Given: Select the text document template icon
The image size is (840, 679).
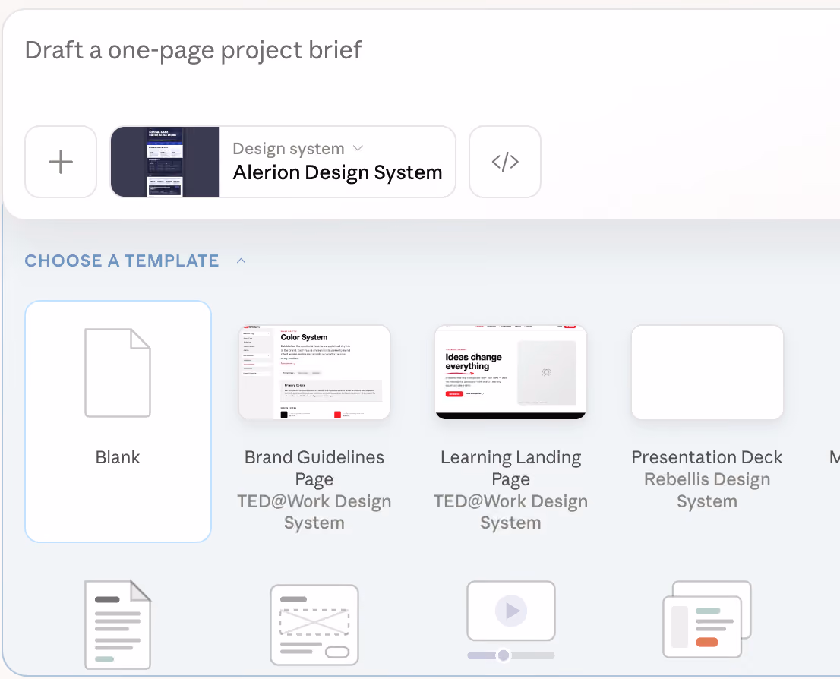Looking at the screenshot, I should [118, 625].
